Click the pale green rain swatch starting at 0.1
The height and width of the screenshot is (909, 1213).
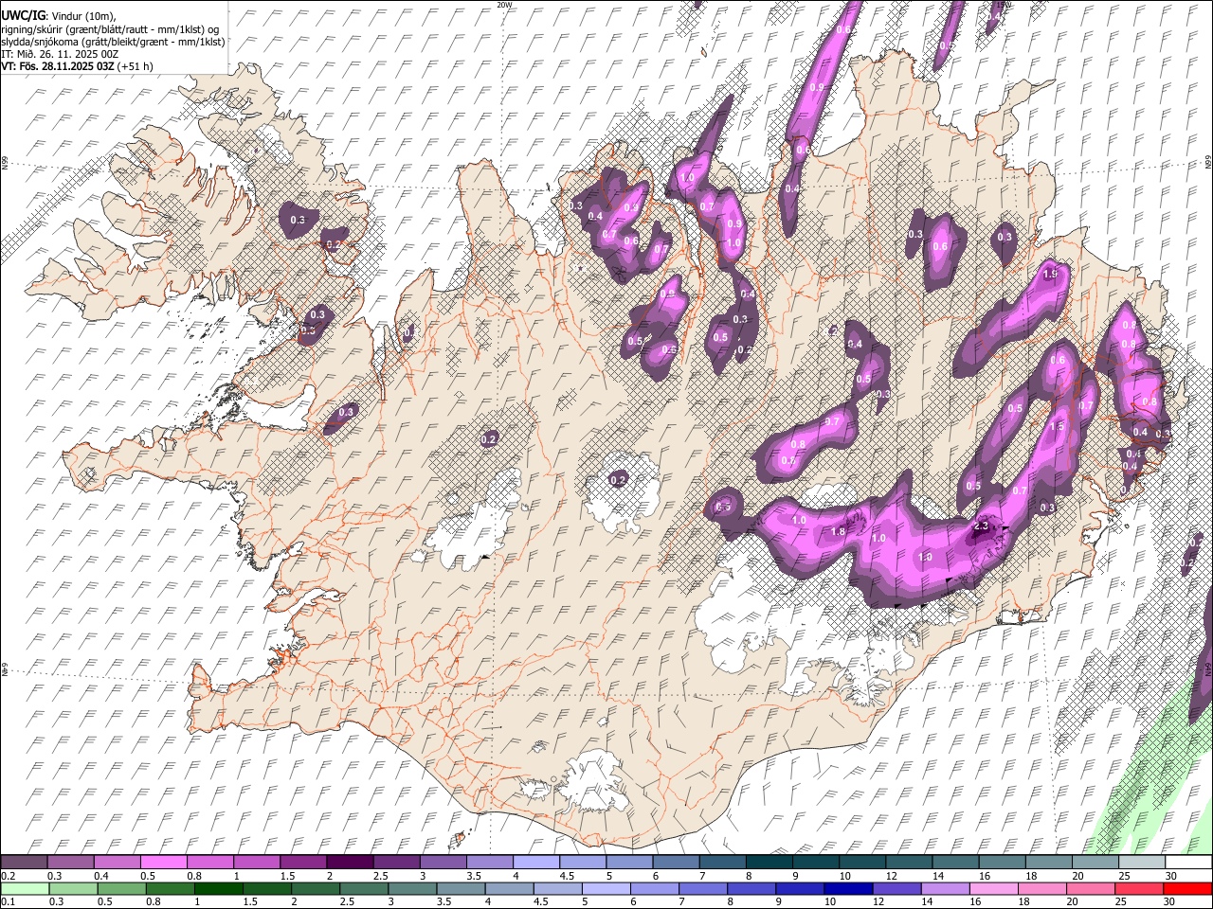[x=25, y=888]
